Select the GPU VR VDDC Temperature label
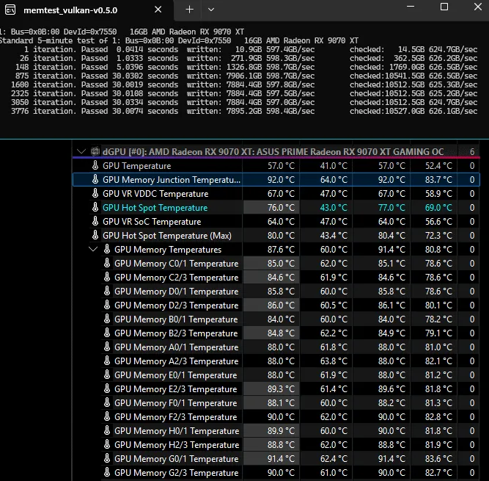This screenshot has height=481, width=489. click(155, 194)
